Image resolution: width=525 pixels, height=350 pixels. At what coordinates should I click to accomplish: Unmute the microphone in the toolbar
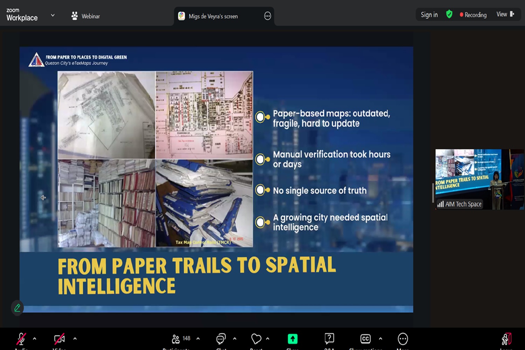pyautogui.click(x=21, y=339)
